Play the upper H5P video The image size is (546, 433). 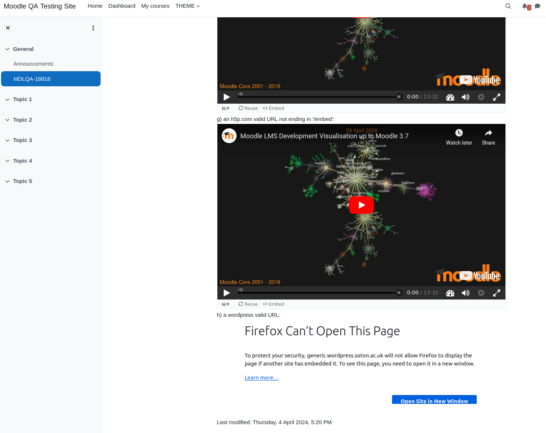pyautogui.click(x=227, y=97)
